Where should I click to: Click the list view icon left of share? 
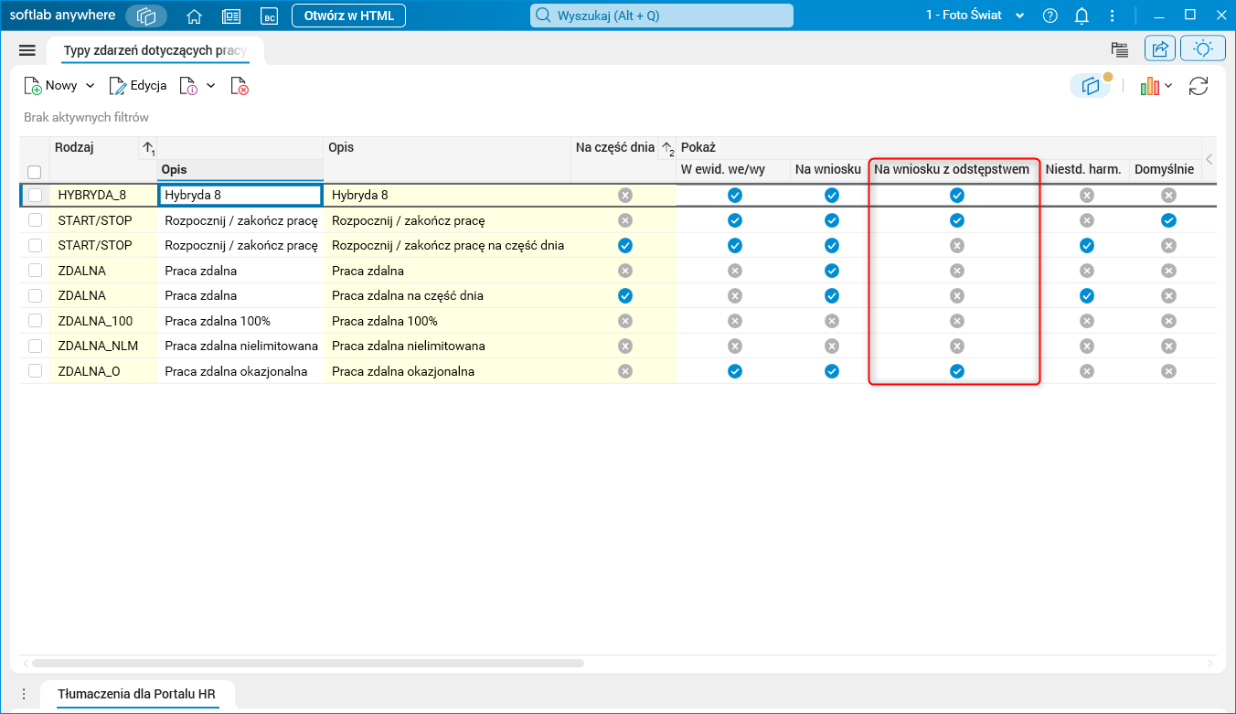click(x=1119, y=49)
